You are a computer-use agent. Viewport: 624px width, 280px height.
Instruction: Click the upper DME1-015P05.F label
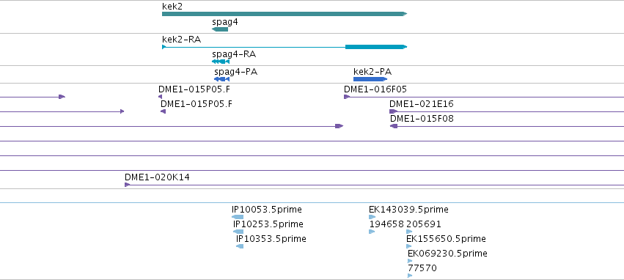(x=194, y=89)
